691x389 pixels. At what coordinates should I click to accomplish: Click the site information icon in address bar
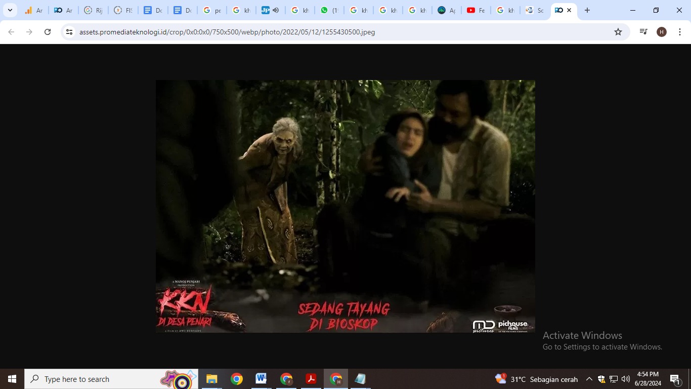[68, 31]
